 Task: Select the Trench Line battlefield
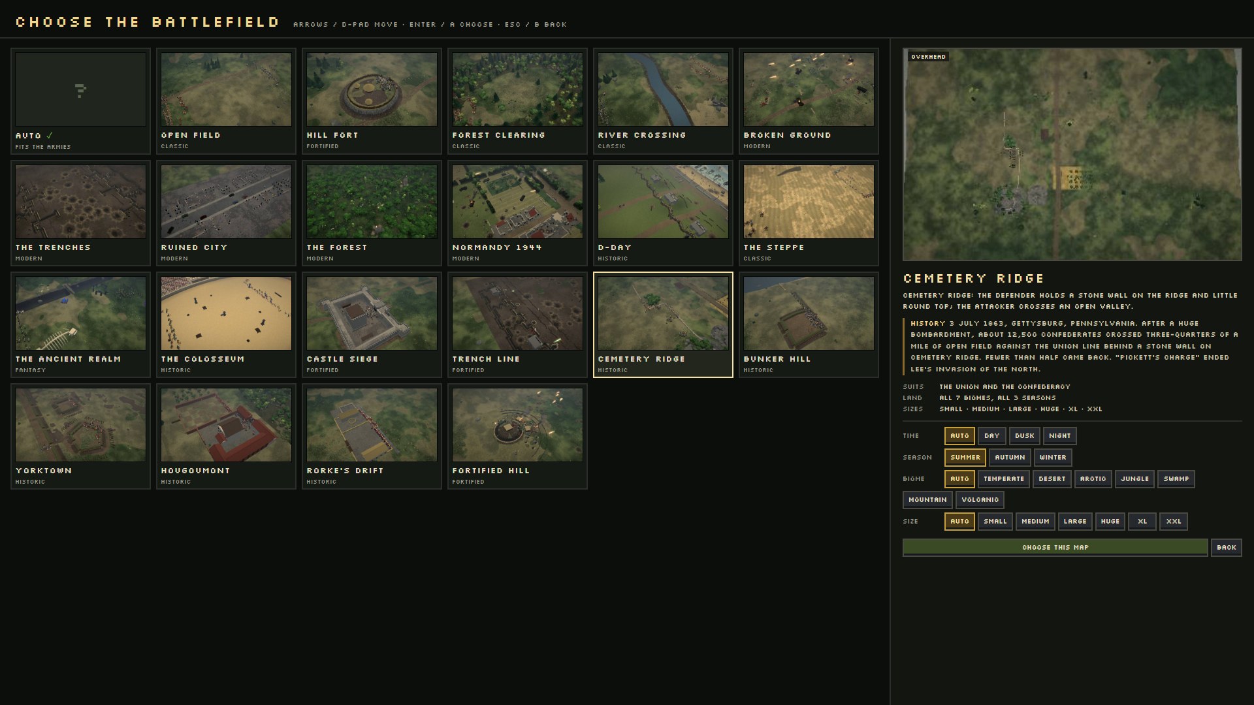pos(517,325)
